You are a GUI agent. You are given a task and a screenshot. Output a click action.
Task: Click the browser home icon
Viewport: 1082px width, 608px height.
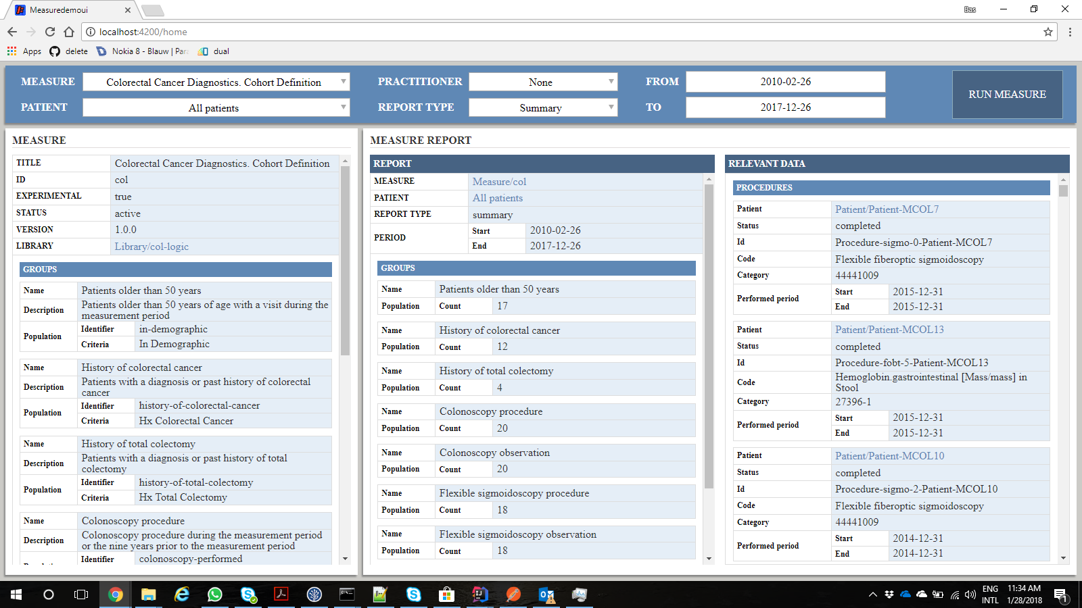69,32
